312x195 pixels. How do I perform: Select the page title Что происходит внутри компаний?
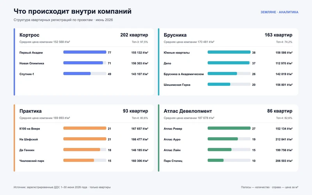coord(73,11)
